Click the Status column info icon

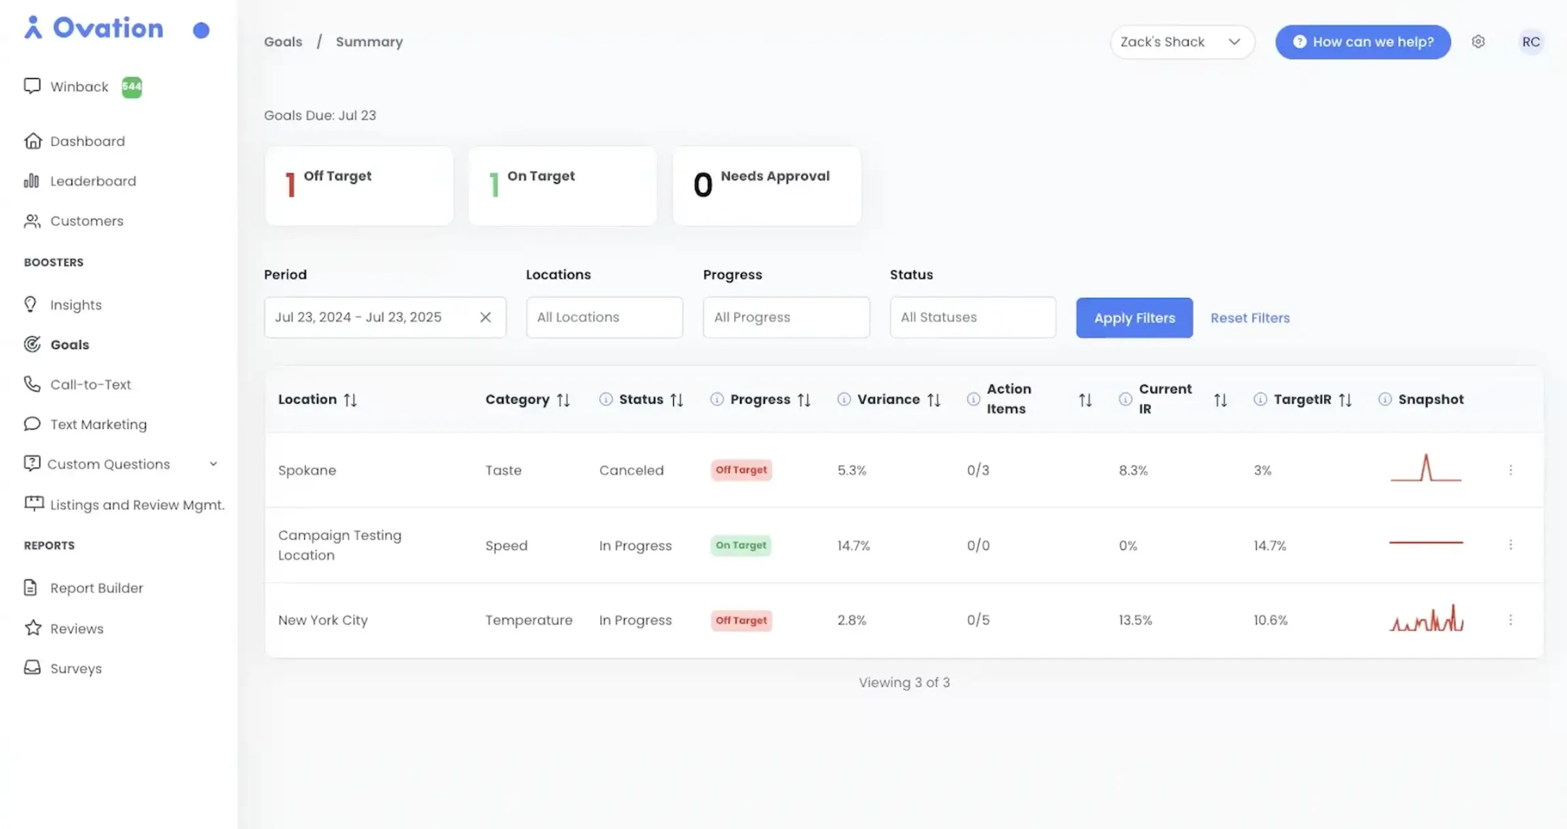tap(606, 399)
